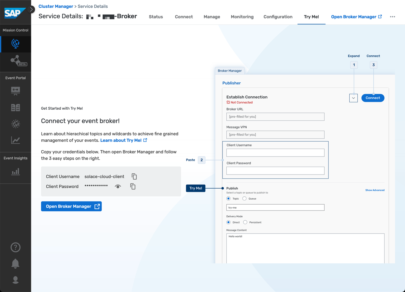Open the Event Portal line chart icon

(x=15, y=140)
